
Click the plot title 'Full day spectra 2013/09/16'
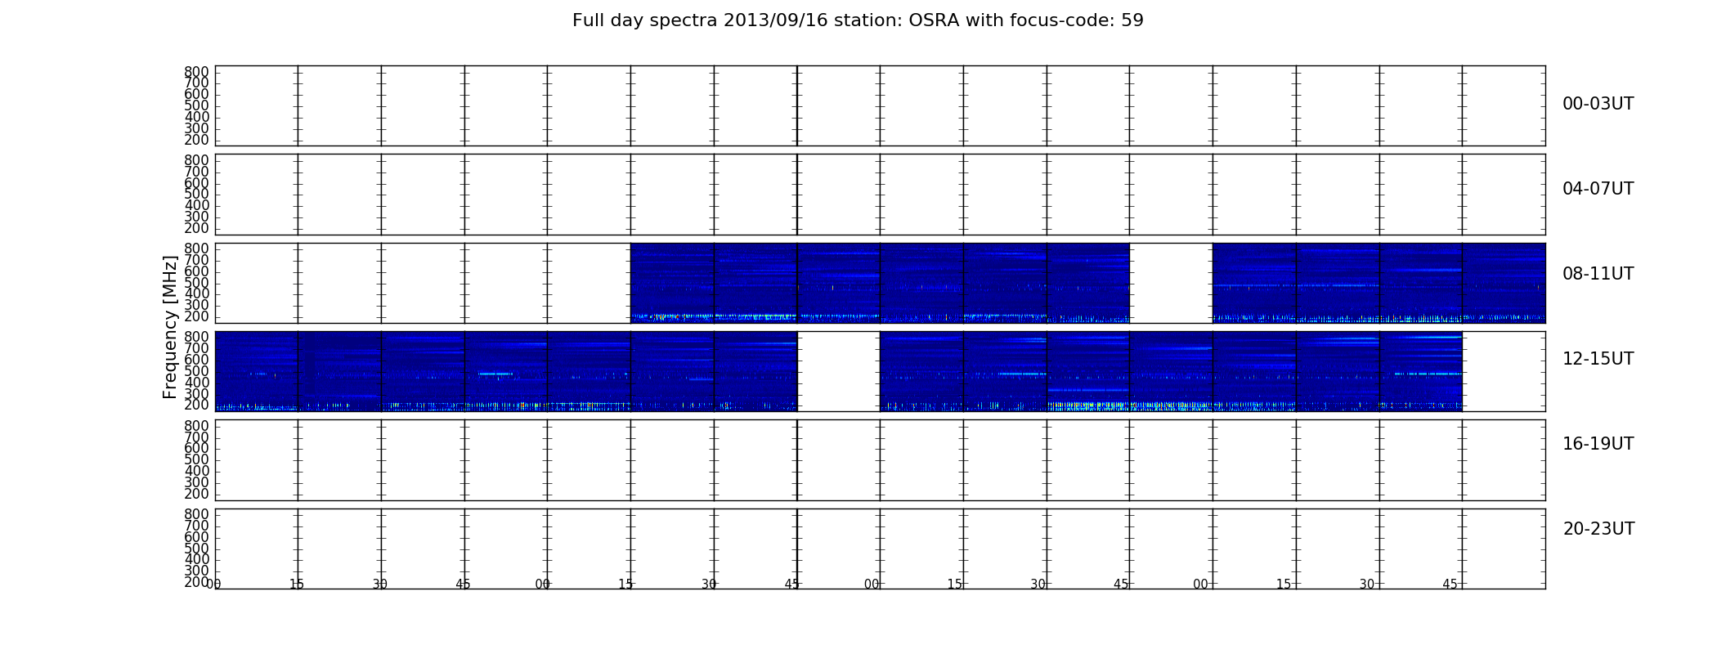coord(858,20)
